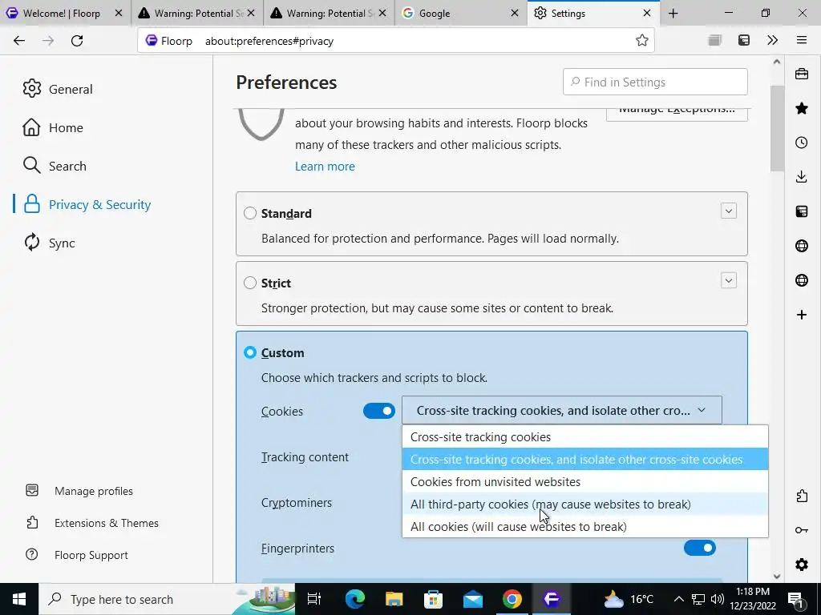821x615 pixels.
Task: Select the Standard protection radio button
Action: [x=250, y=213]
